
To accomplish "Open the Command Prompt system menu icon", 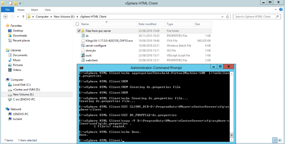I will (82, 68).
